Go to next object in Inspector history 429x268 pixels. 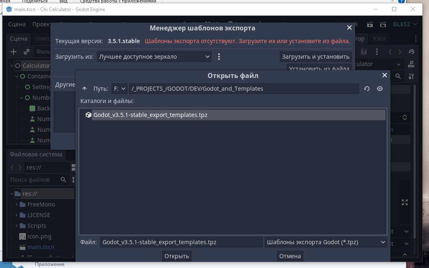[x=400, y=52]
